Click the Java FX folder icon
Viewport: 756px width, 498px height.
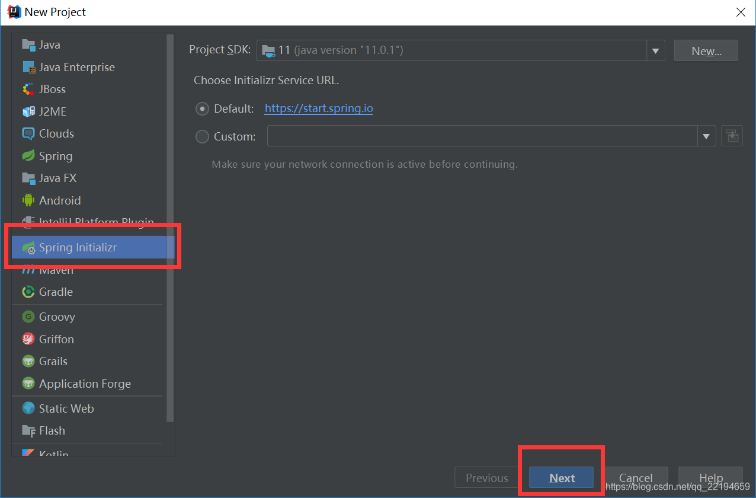pyautogui.click(x=28, y=178)
